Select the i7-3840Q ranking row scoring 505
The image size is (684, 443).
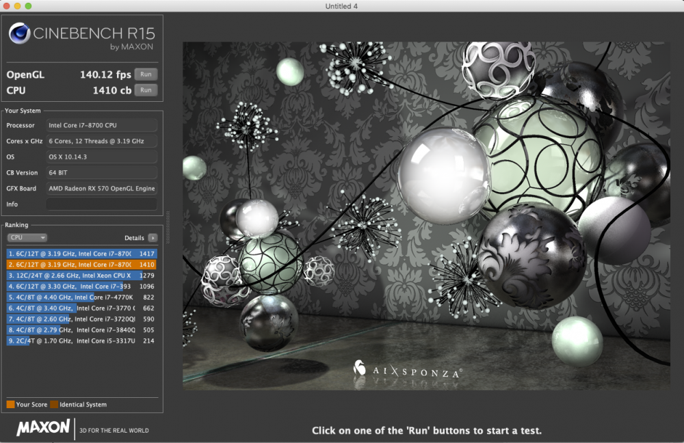click(x=81, y=330)
